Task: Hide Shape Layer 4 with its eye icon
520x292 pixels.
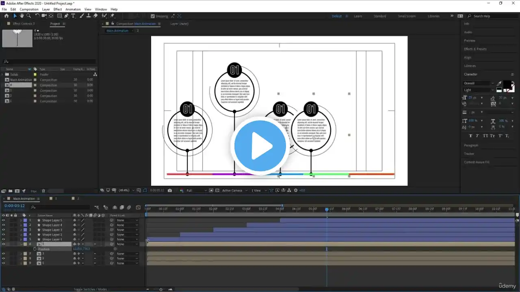Action: tap(4, 225)
